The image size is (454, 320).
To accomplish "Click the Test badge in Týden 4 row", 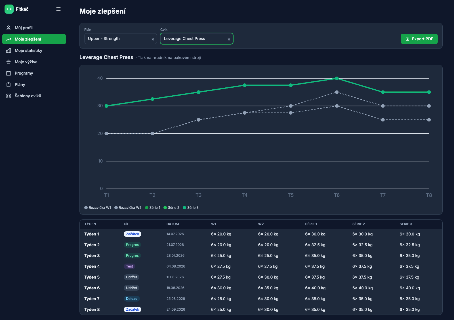I will tap(129, 266).
